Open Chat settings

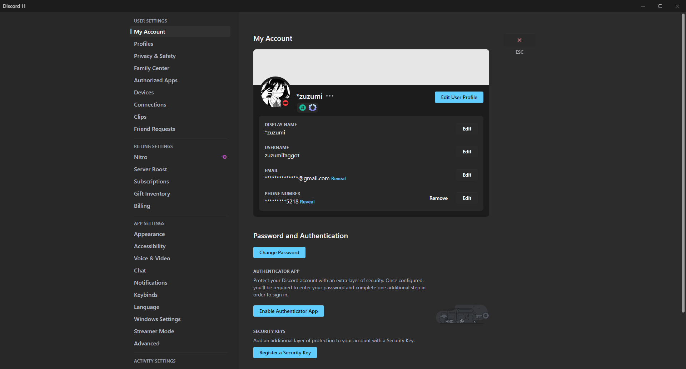click(x=180, y=270)
